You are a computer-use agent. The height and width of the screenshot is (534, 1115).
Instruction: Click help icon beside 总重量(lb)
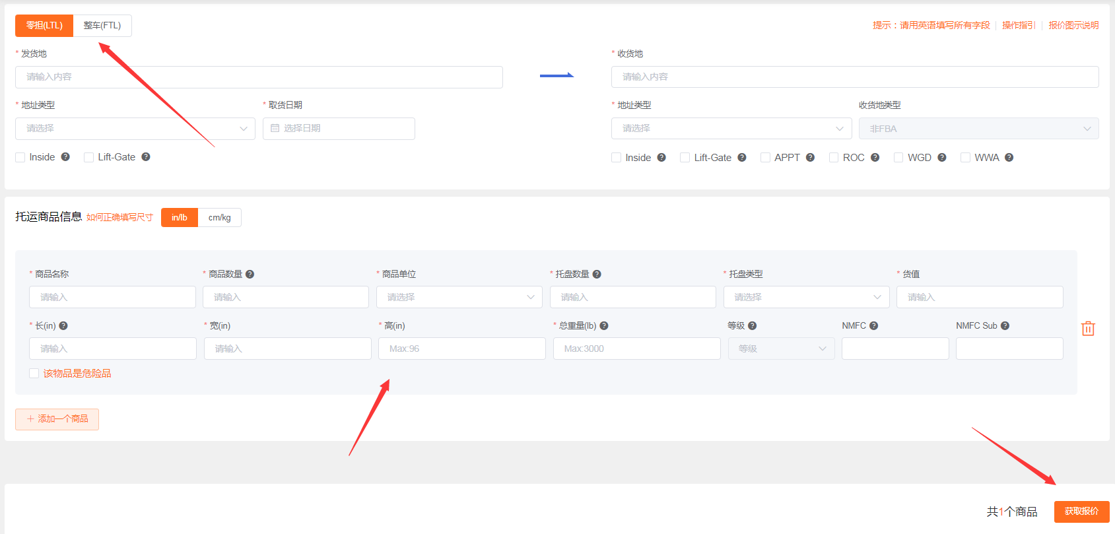604,326
